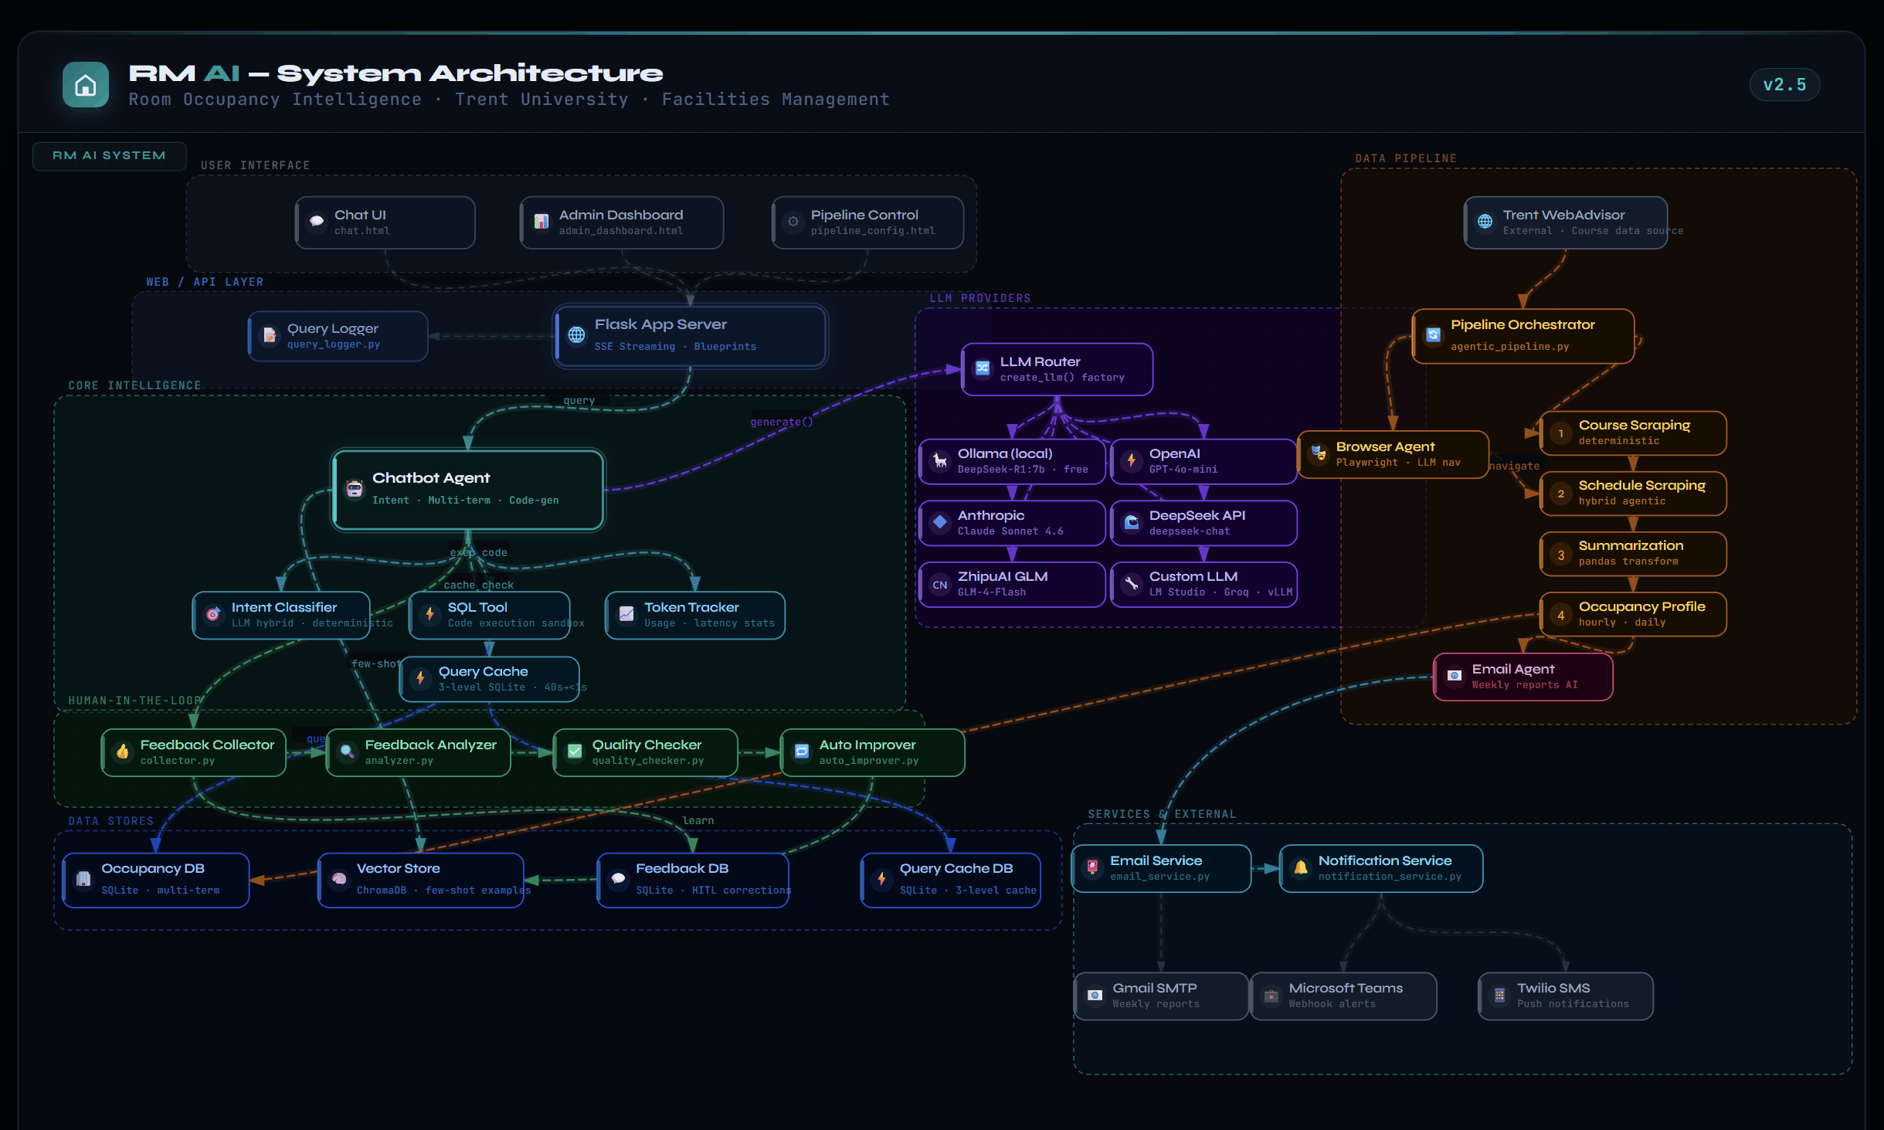The image size is (1884, 1130).
Task: Select the Ollama local DeepSeek node
Action: point(1012,461)
